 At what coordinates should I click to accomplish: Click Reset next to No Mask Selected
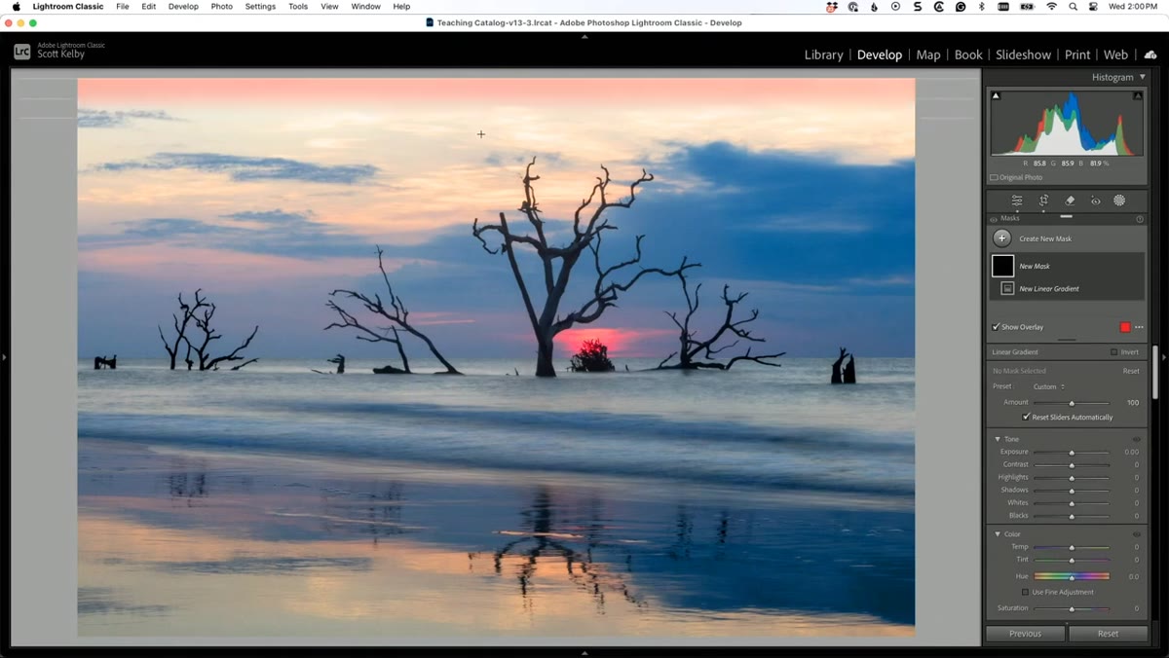[x=1131, y=371]
